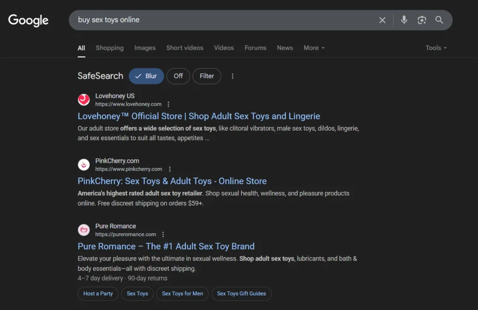The width and height of the screenshot is (478, 310).
Task: Switch to the Images tab
Action: (x=145, y=48)
